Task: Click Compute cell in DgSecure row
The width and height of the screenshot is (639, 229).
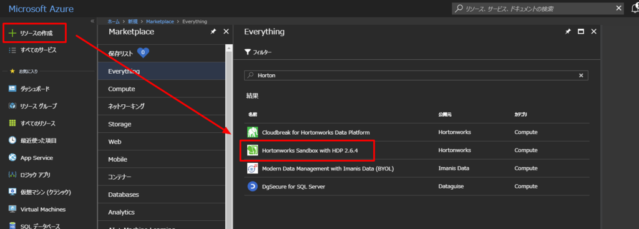Action: (x=525, y=186)
